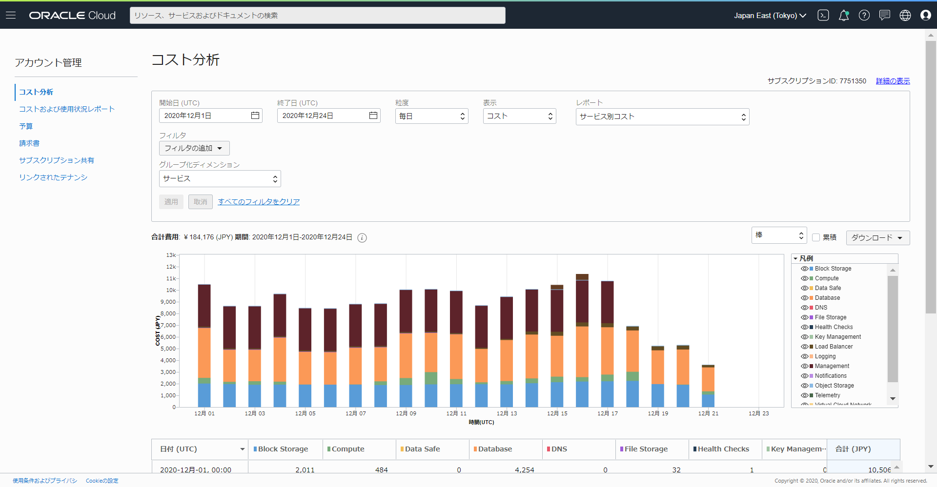Click the chat support icon
The height and width of the screenshot is (487, 937).
coord(884,15)
